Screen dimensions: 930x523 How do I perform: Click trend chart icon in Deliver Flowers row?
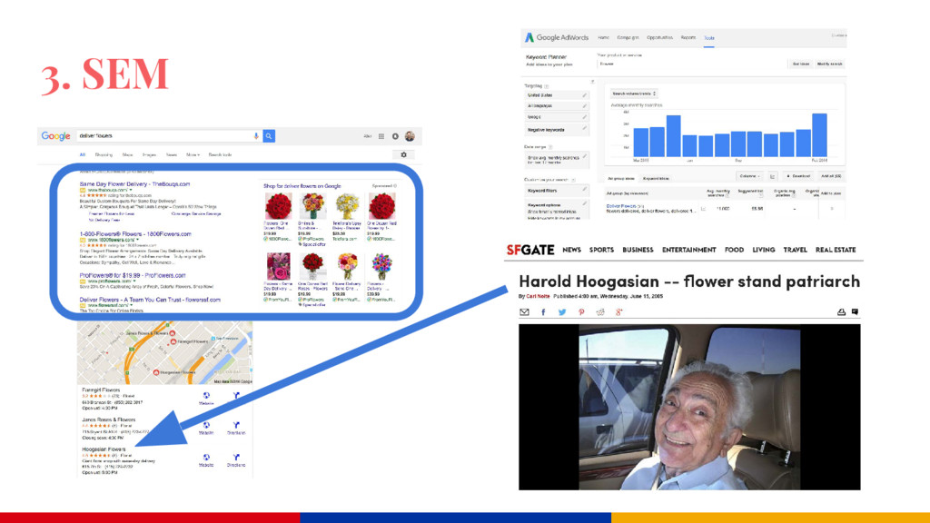704,209
